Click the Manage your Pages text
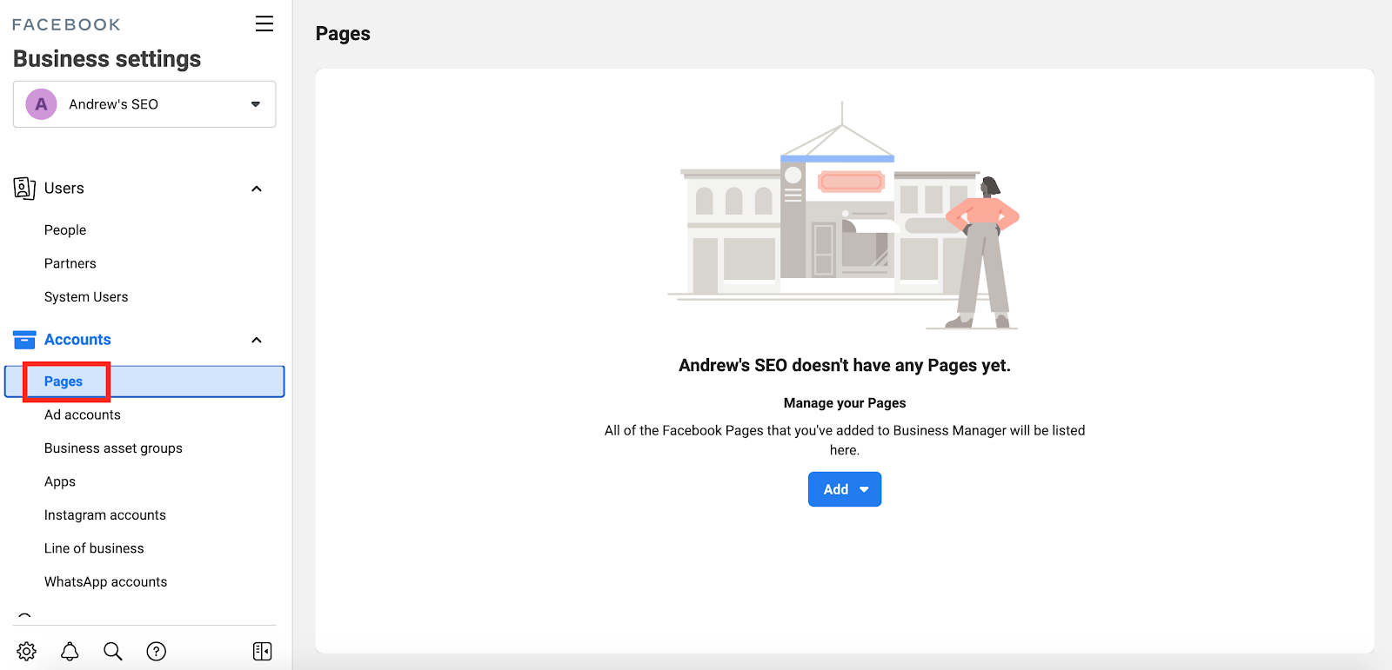The width and height of the screenshot is (1392, 670). (845, 403)
